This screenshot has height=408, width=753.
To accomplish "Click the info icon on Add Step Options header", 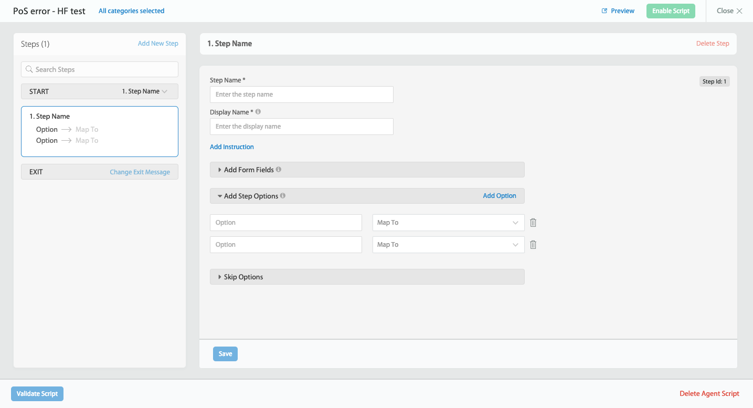I will [282, 195].
